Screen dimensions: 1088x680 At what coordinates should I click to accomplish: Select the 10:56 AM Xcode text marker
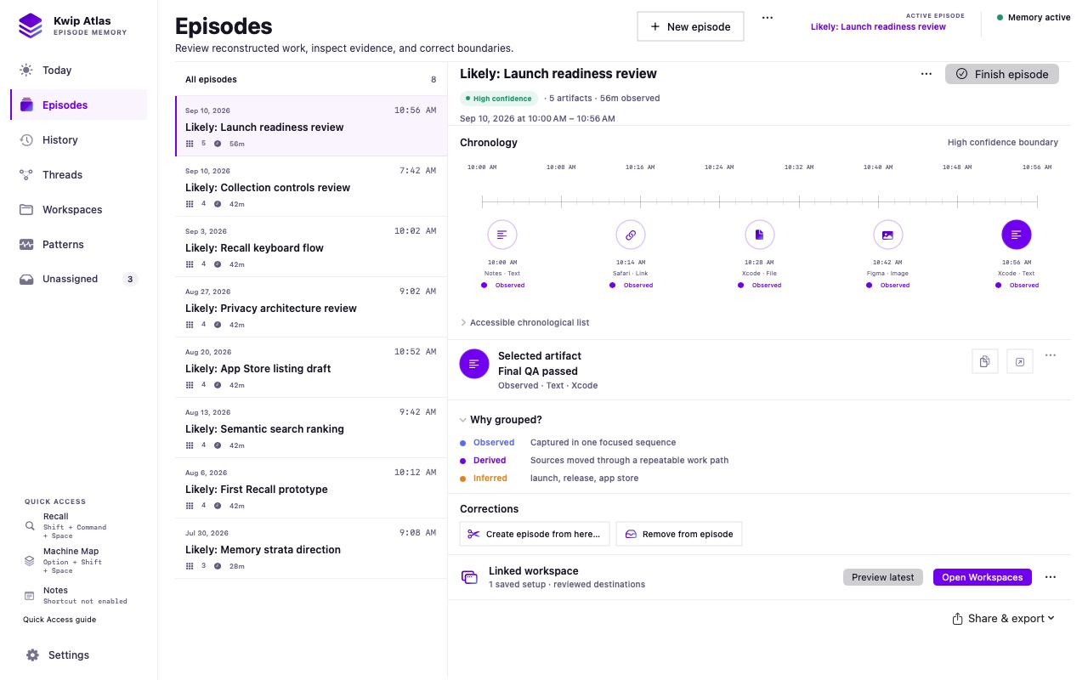[1017, 234]
